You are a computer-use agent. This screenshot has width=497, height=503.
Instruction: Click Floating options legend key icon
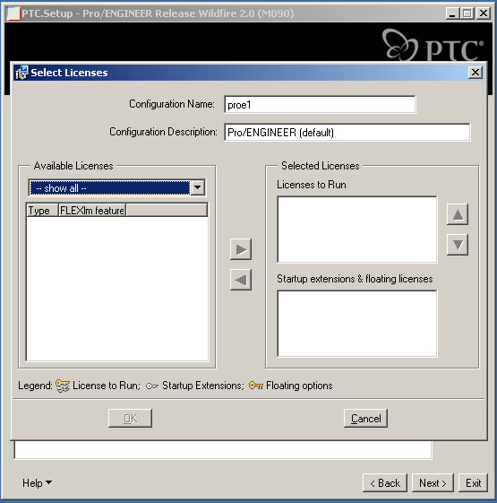pos(256,386)
